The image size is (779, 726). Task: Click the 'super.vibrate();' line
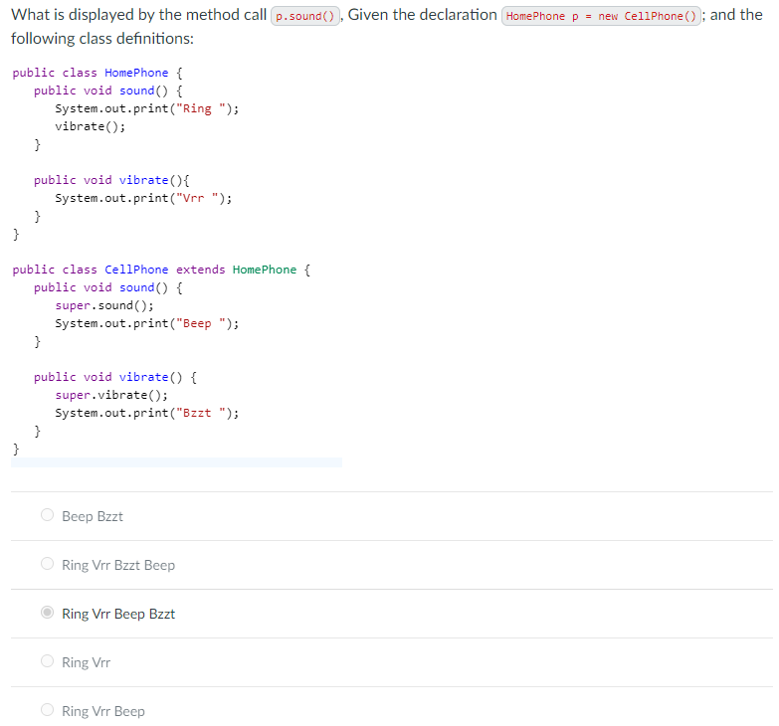tap(111, 395)
